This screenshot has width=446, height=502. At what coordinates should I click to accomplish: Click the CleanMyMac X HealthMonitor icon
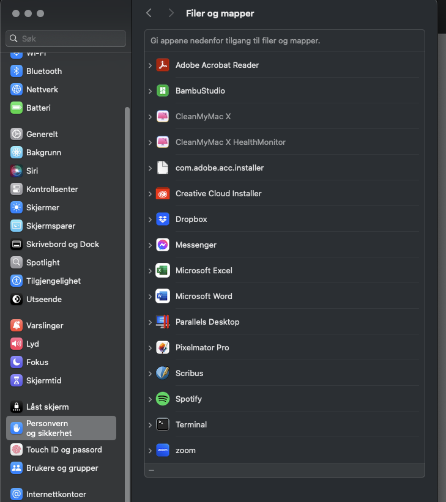163,142
